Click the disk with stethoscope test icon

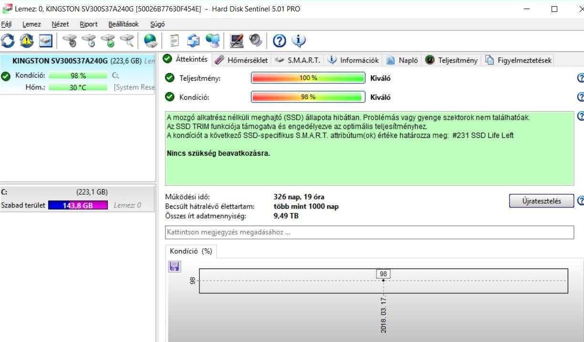[x=70, y=41]
